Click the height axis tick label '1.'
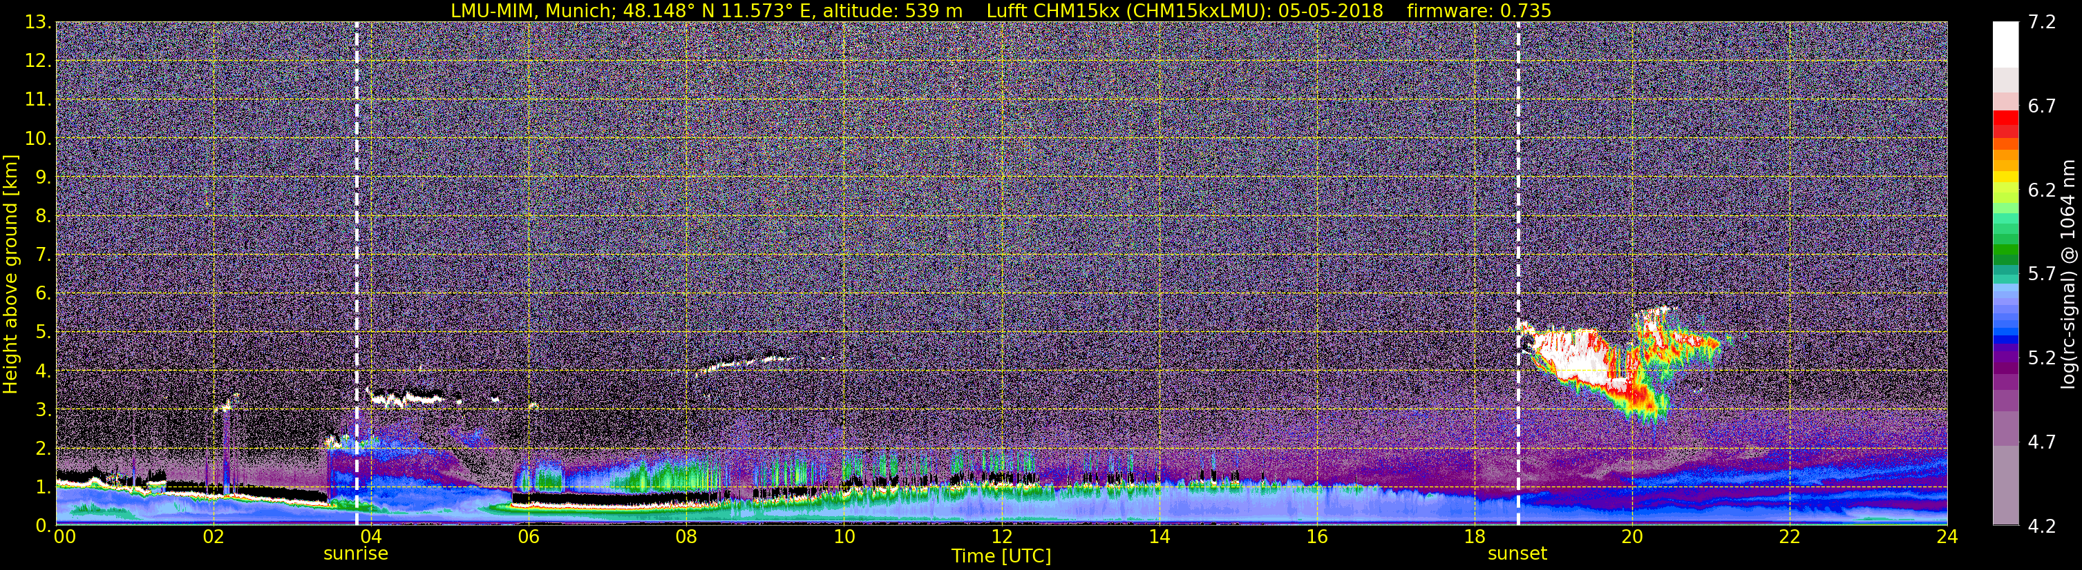 coord(43,487)
